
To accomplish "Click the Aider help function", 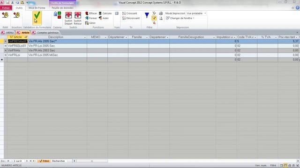I will tap(104, 18).
